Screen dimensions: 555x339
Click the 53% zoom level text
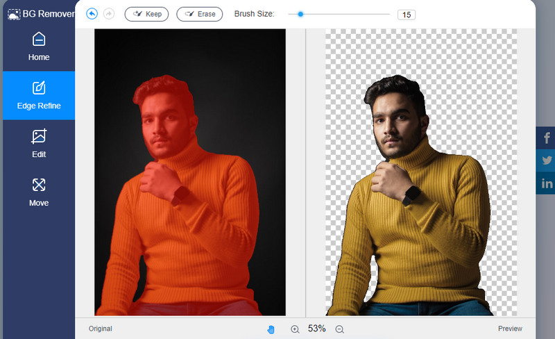[x=317, y=329]
